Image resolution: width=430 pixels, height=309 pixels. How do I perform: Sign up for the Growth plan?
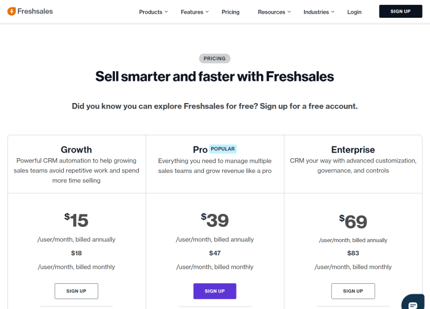[x=76, y=291]
